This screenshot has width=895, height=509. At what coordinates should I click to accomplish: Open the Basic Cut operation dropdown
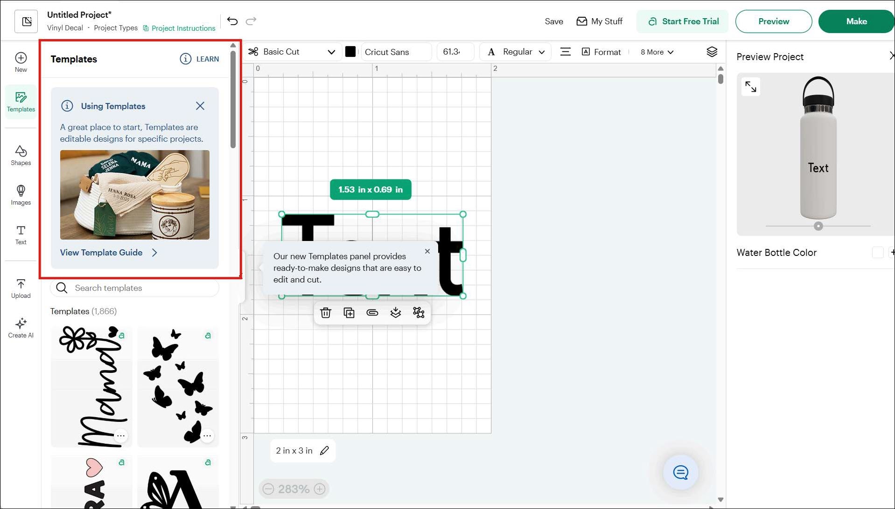[292, 52]
